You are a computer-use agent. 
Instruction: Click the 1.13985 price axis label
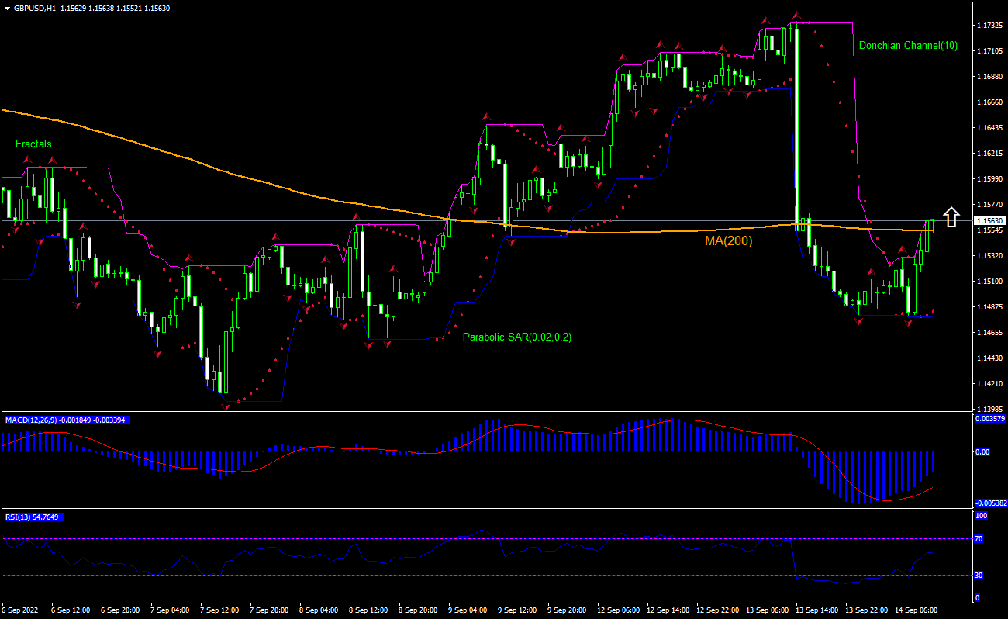point(989,410)
